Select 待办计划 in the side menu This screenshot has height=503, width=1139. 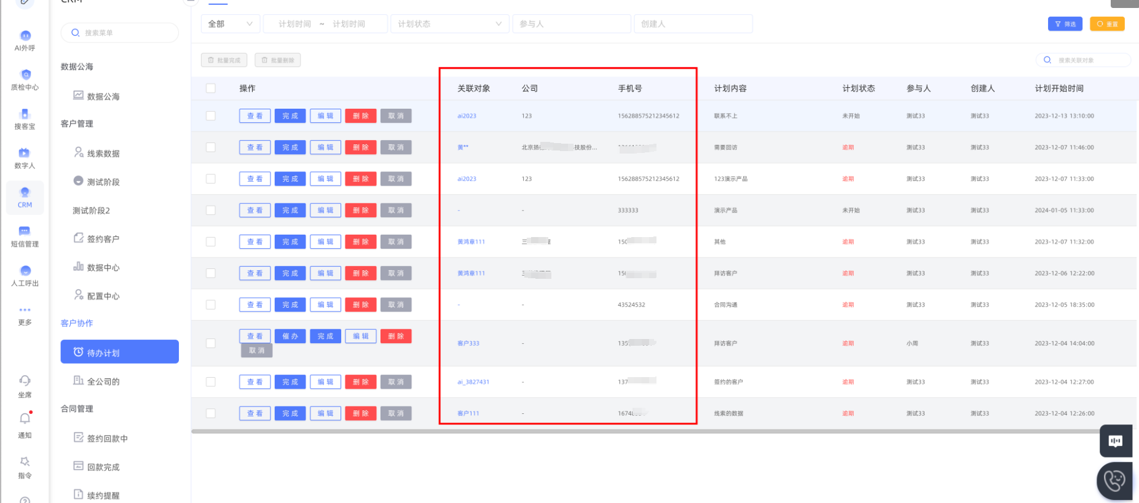click(x=120, y=353)
